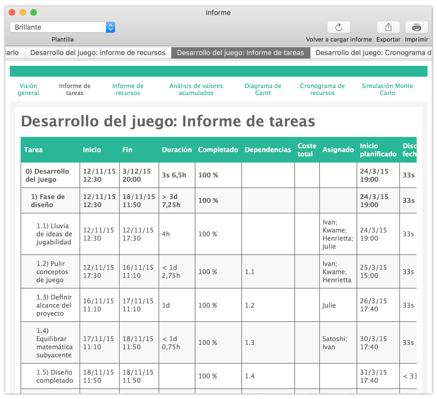
Task: Navigate to Informe de tareas link
Action: pos(74,89)
